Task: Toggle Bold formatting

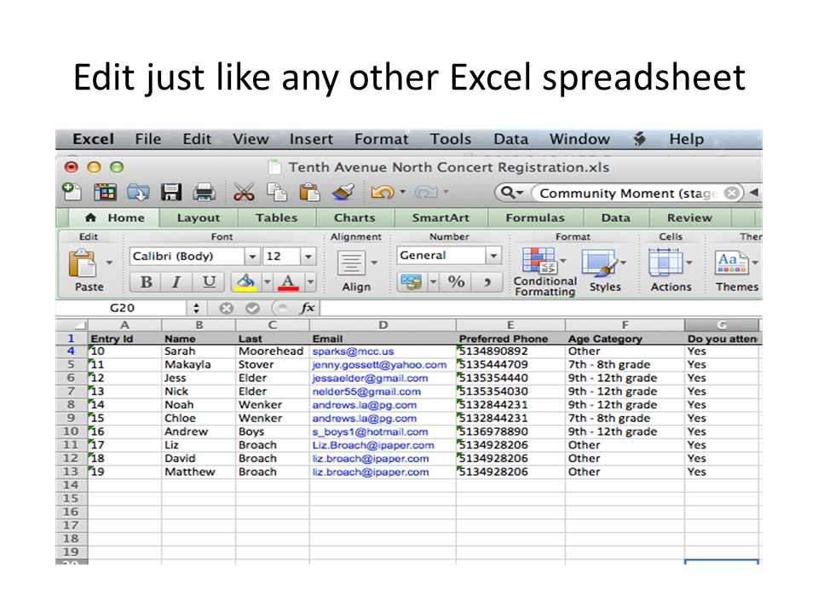Action: tap(146, 282)
